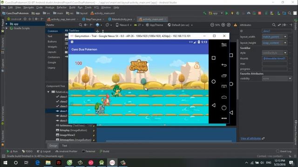Image resolution: width=298 pixels, height=167 pixels.
Task: Click the money bag icon in the game
Action: pos(197,65)
